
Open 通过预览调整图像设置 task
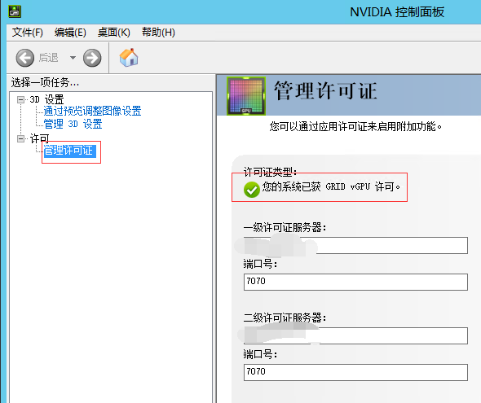coord(92,111)
